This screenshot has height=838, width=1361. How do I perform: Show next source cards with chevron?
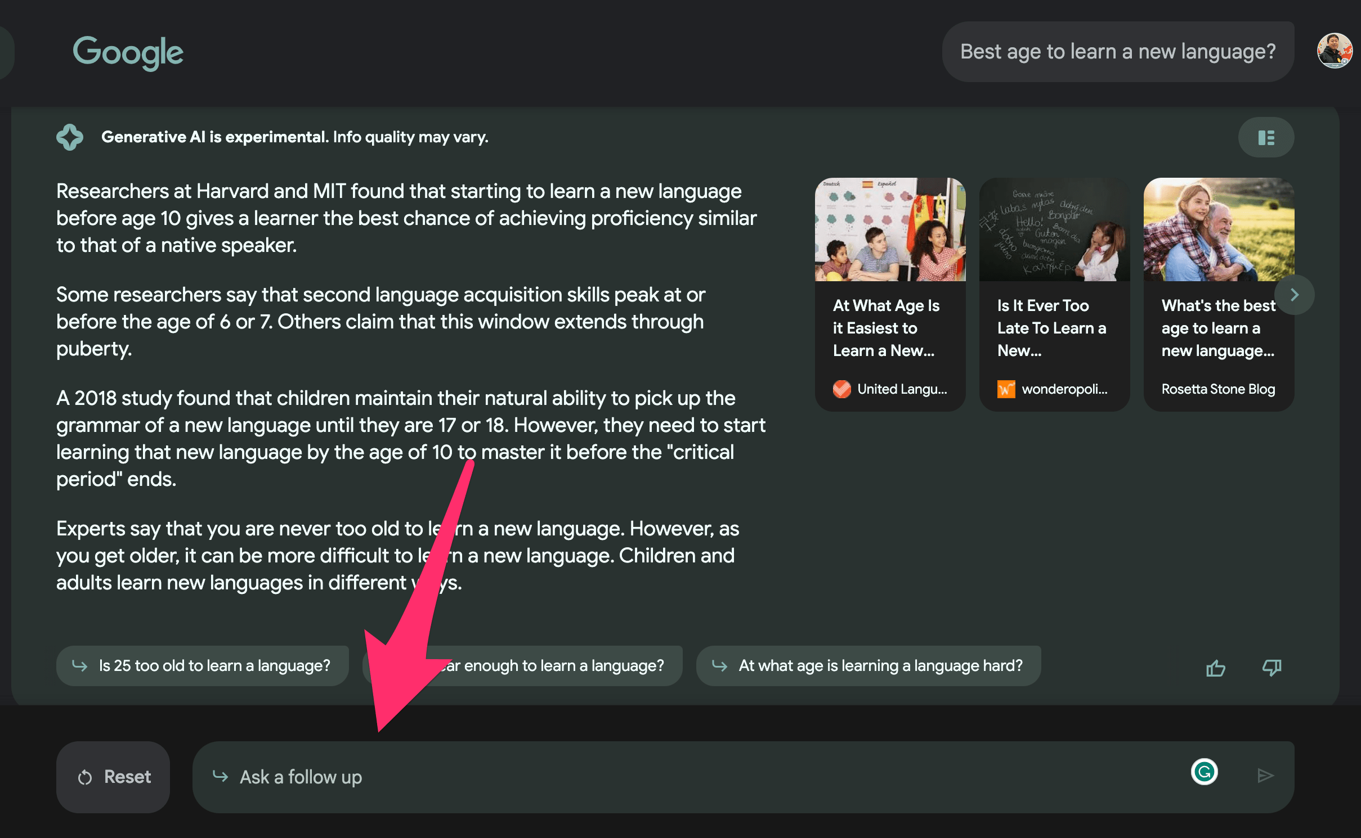point(1294,295)
